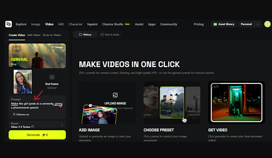Add an optional End frame

coord(52,82)
